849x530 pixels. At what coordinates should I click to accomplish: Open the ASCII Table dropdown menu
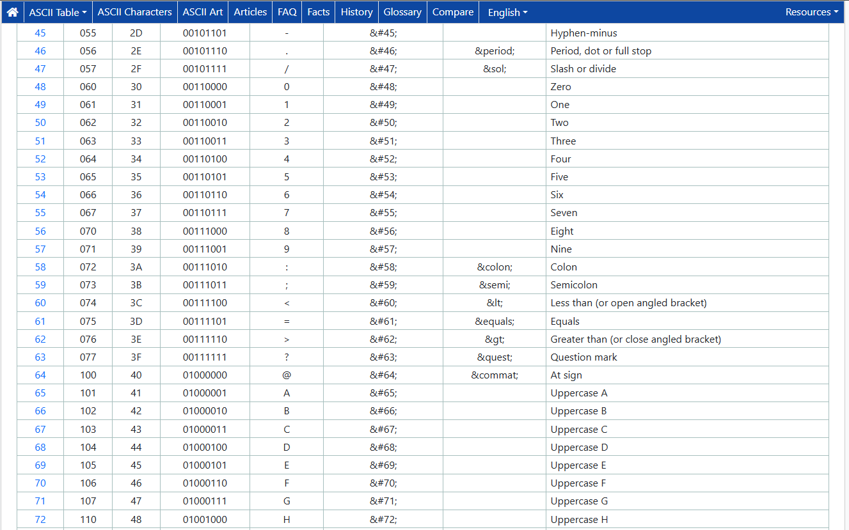coord(58,12)
